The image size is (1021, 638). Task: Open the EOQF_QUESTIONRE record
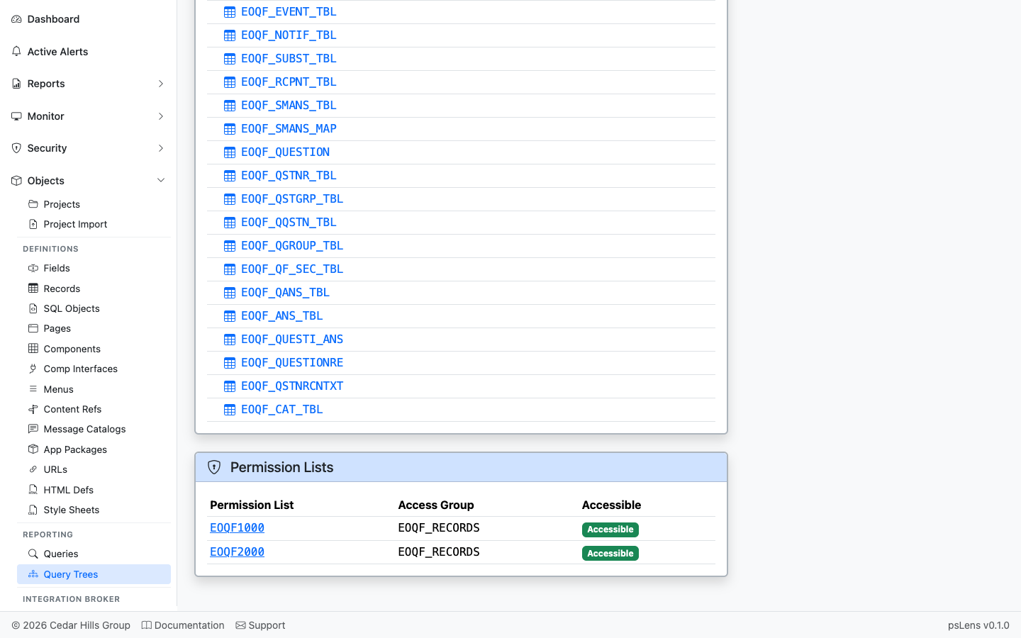(x=292, y=362)
